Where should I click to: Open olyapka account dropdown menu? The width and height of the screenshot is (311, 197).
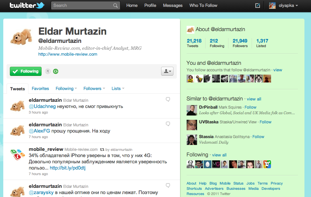coord(288,6)
